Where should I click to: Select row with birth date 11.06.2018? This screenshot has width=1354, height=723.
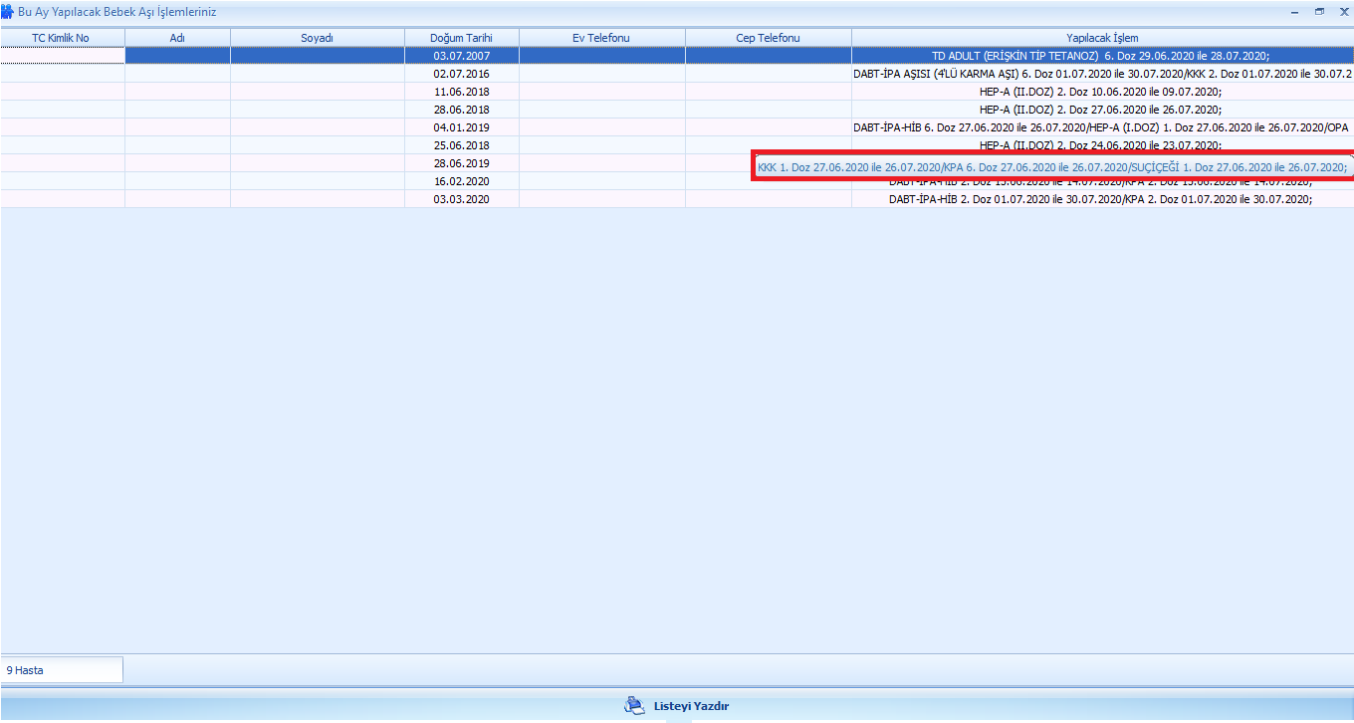(461, 92)
